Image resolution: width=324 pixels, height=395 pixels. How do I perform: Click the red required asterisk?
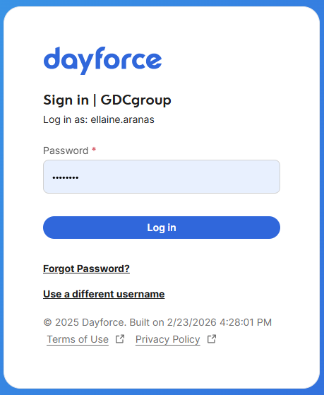click(x=94, y=150)
